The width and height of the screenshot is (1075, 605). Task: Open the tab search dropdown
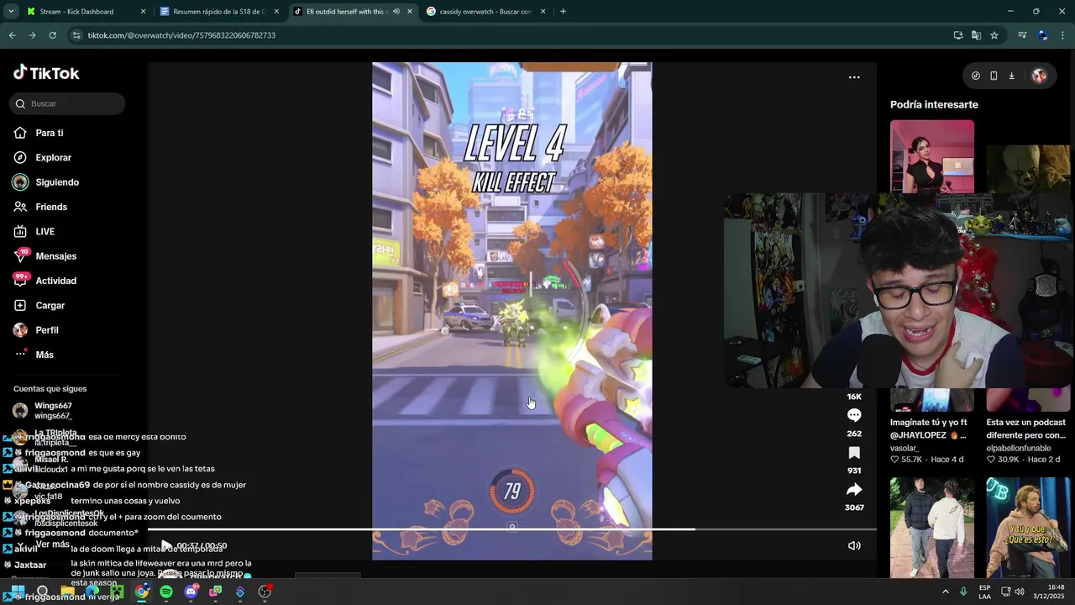pyautogui.click(x=11, y=12)
